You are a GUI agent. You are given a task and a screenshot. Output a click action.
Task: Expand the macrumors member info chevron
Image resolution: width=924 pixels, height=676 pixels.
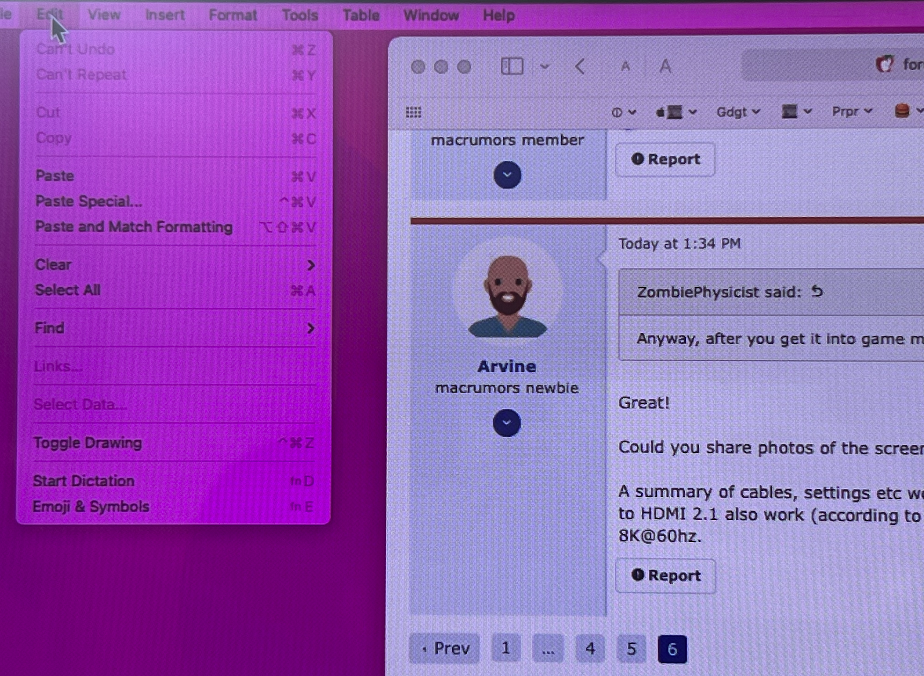coord(507,174)
